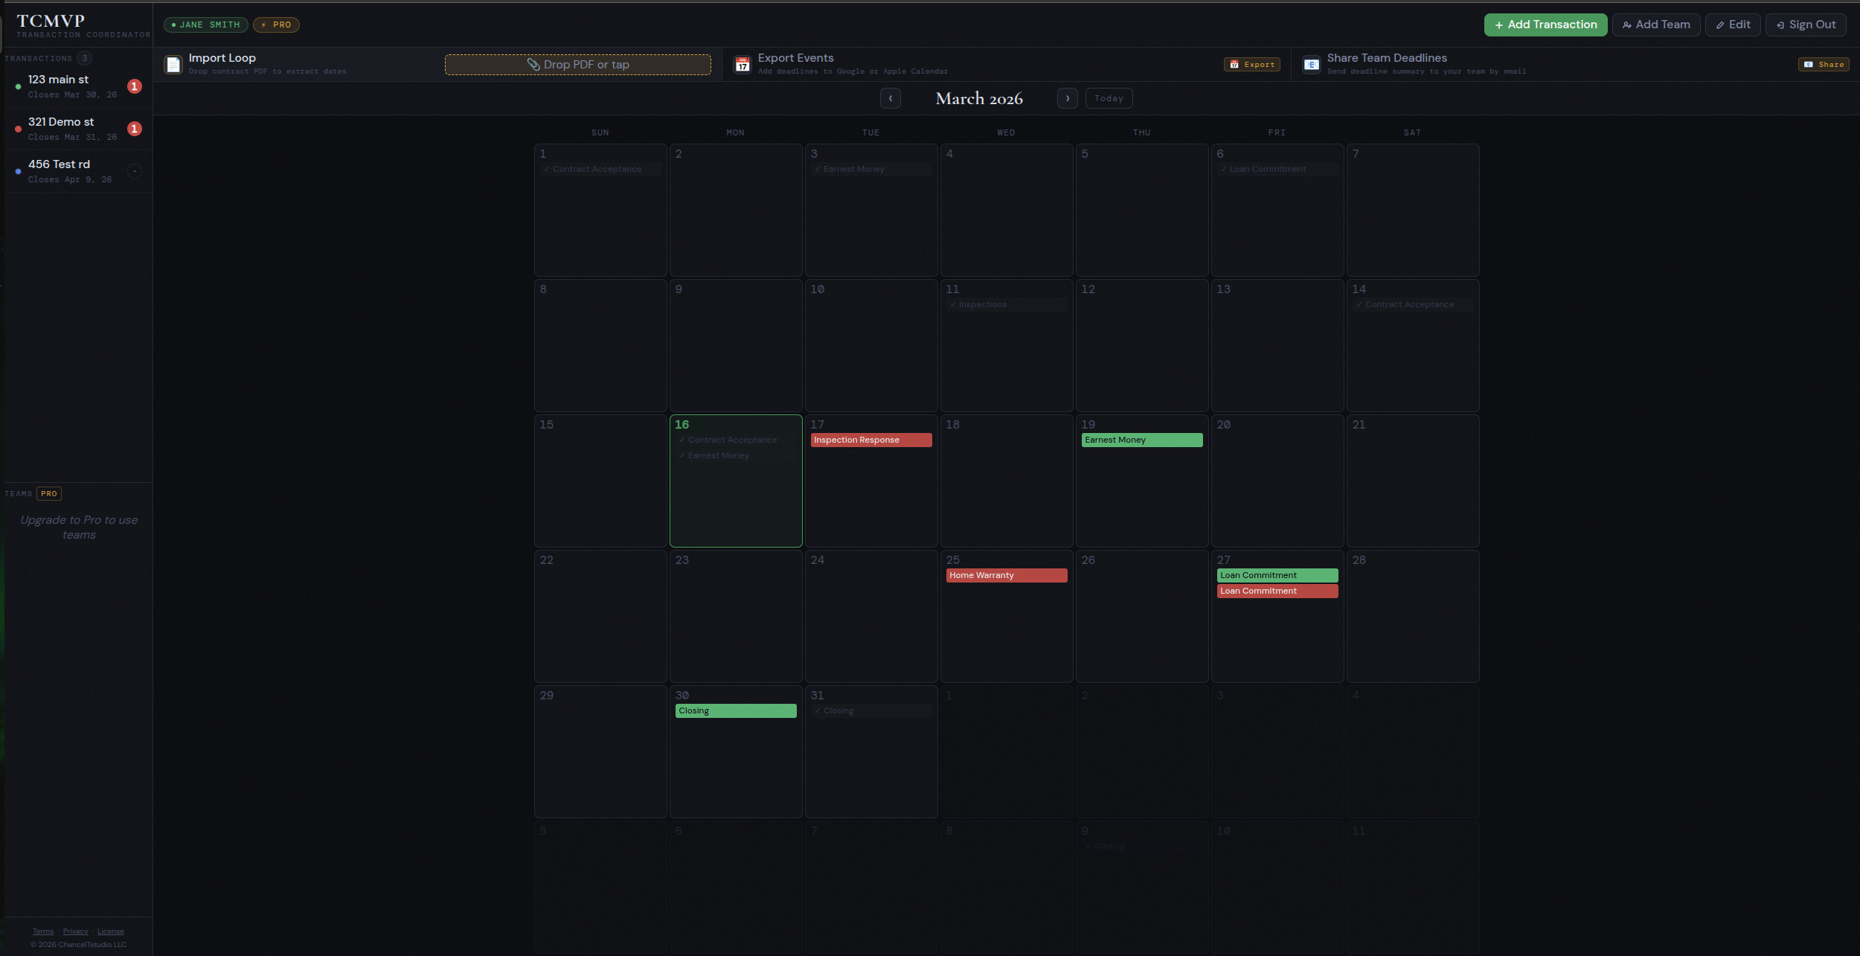The height and width of the screenshot is (956, 1860).
Task: Toggle the green status dot for 123 main st
Action: pyautogui.click(x=18, y=85)
